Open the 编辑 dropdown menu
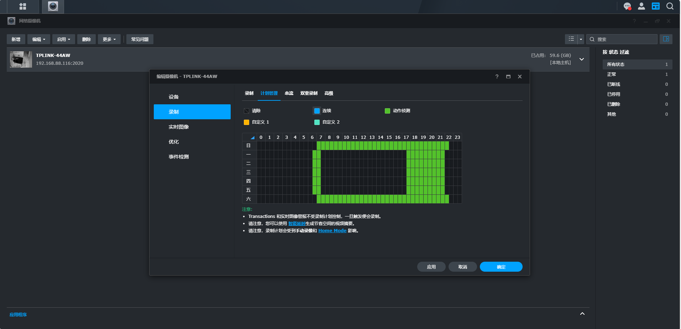The height and width of the screenshot is (329, 681). click(x=38, y=39)
